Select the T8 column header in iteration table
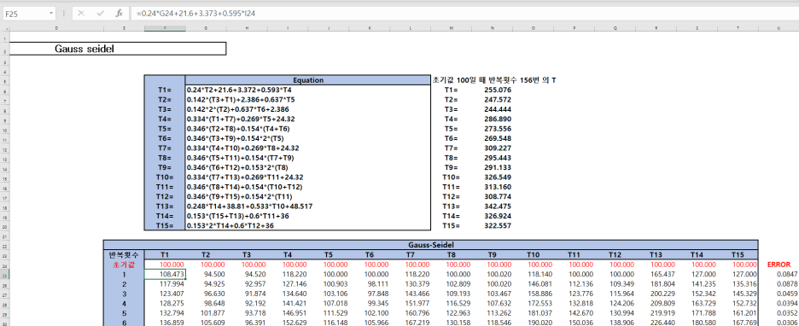The width and height of the screenshot is (799, 326). pyautogui.click(x=452, y=254)
